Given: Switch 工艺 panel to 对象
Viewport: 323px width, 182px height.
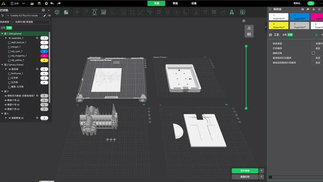Looking at the screenshot, I should tap(290, 35).
